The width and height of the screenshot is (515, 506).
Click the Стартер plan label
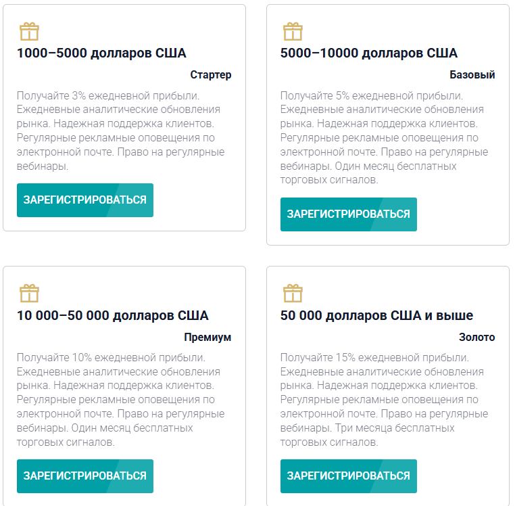[211, 75]
